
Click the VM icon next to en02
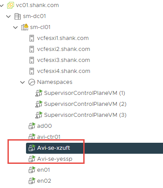click(32, 181)
